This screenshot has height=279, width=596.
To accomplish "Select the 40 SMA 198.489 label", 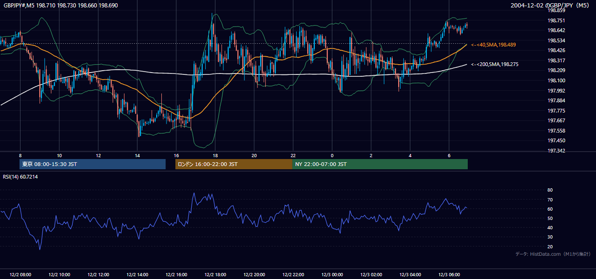I will pos(494,45).
